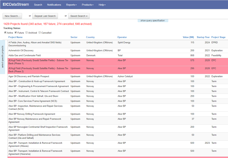Uncheck the Future tracking status checkbox
Image resolution: width=228 pixels, height=158 pixels.
tap(16, 33)
